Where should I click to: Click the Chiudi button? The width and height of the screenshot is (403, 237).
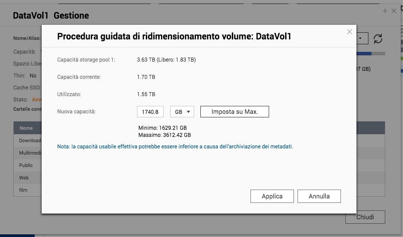point(365,217)
